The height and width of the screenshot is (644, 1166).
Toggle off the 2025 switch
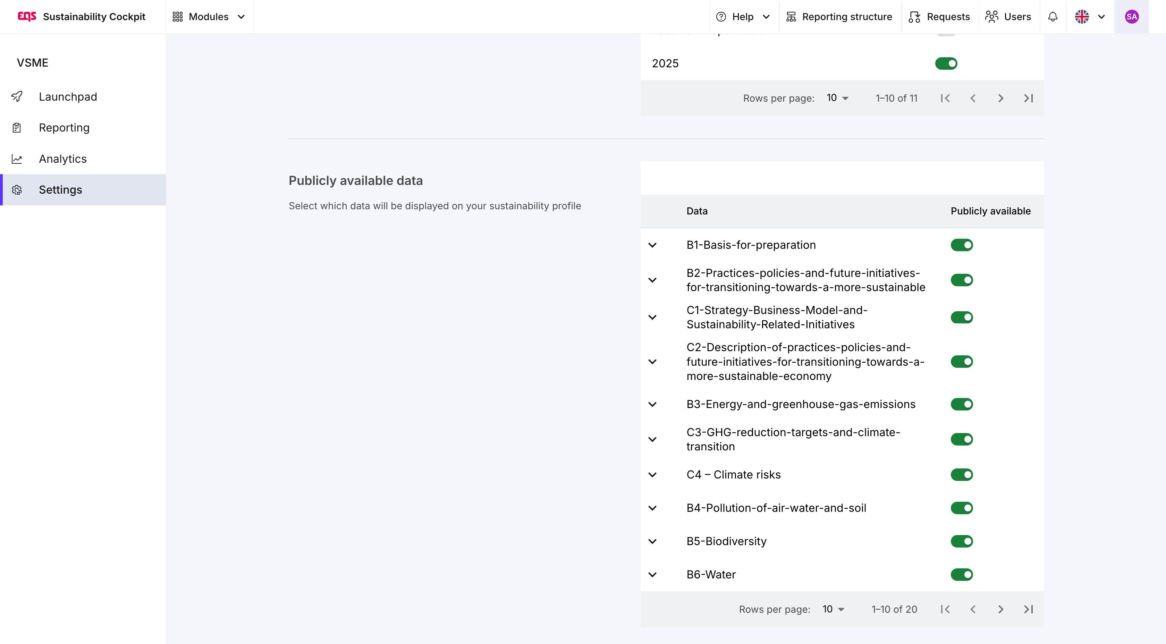(x=946, y=63)
